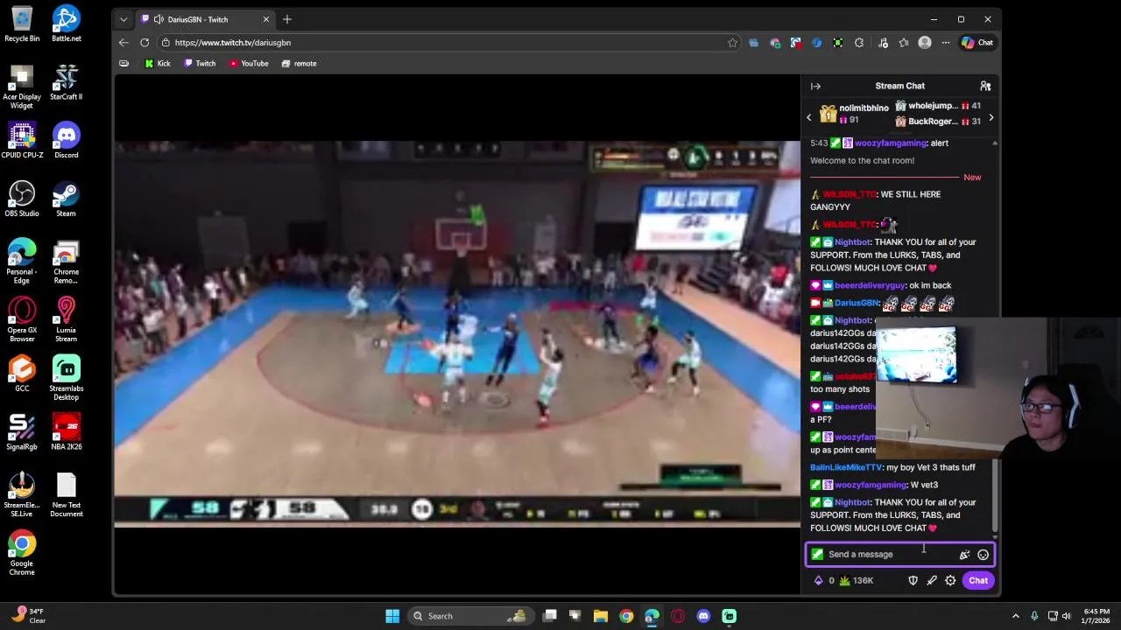Open Recycle Bin on desktop

22,24
